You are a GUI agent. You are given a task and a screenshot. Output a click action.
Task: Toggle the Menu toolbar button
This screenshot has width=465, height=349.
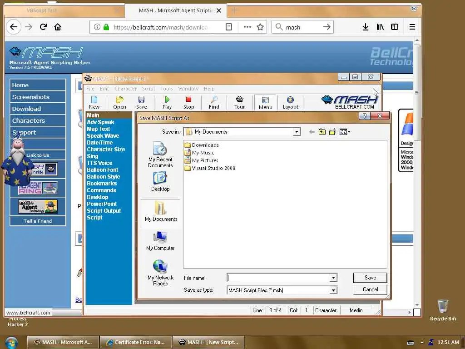tap(265, 103)
